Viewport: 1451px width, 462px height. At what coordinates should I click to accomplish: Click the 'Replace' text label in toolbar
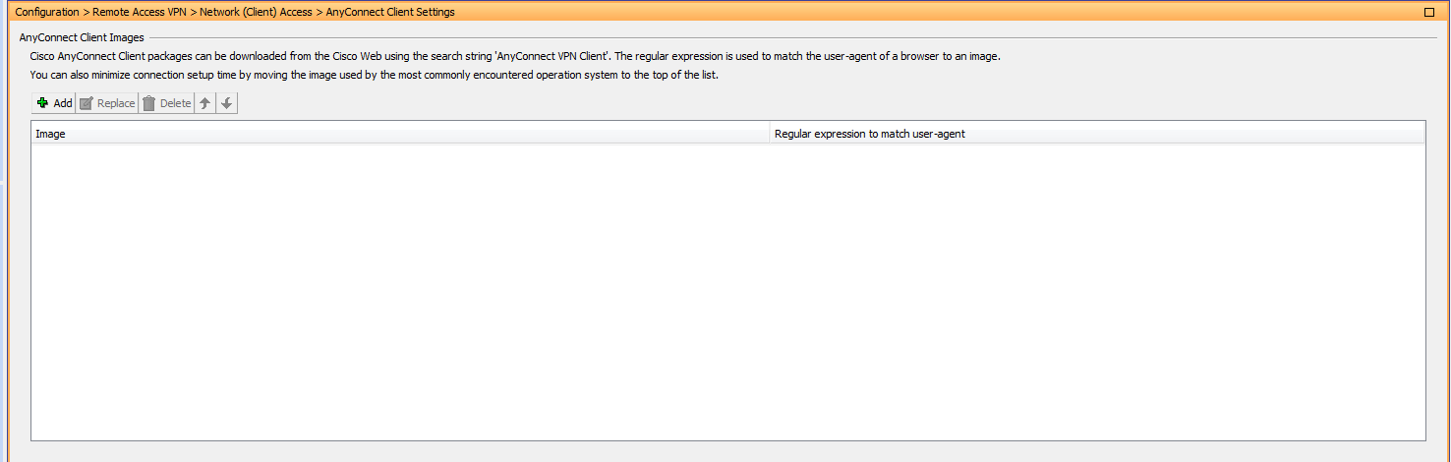pyautogui.click(x=116, y=103)
